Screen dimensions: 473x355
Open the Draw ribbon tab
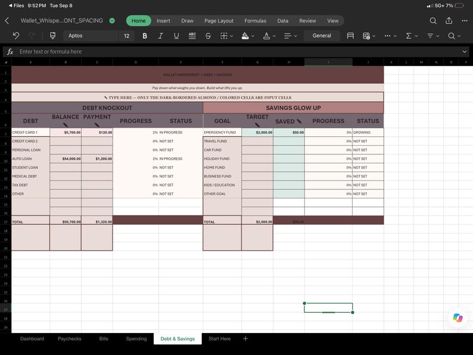click(x=187, y=20)
